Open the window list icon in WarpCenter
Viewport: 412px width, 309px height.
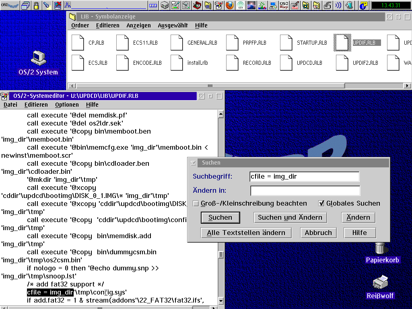tap(25, 5)
